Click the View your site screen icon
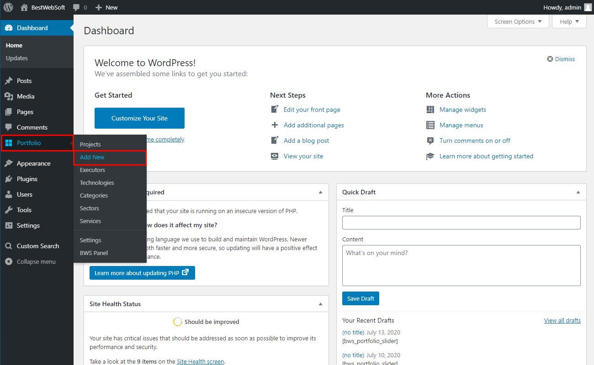 [275, 156]
